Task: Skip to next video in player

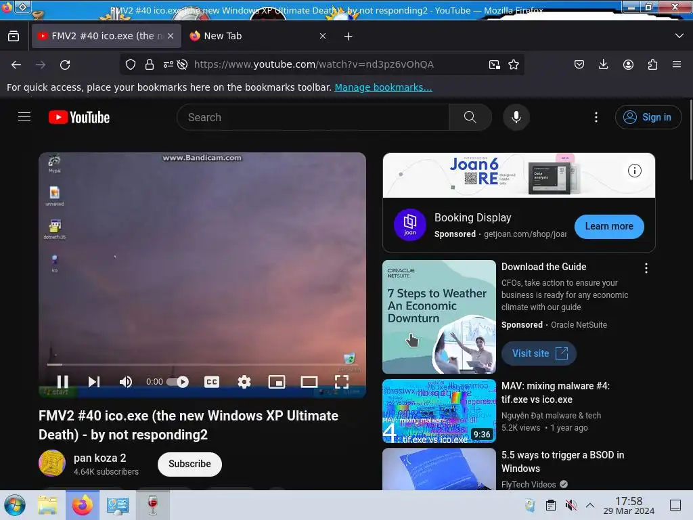Action: (93, 382)
